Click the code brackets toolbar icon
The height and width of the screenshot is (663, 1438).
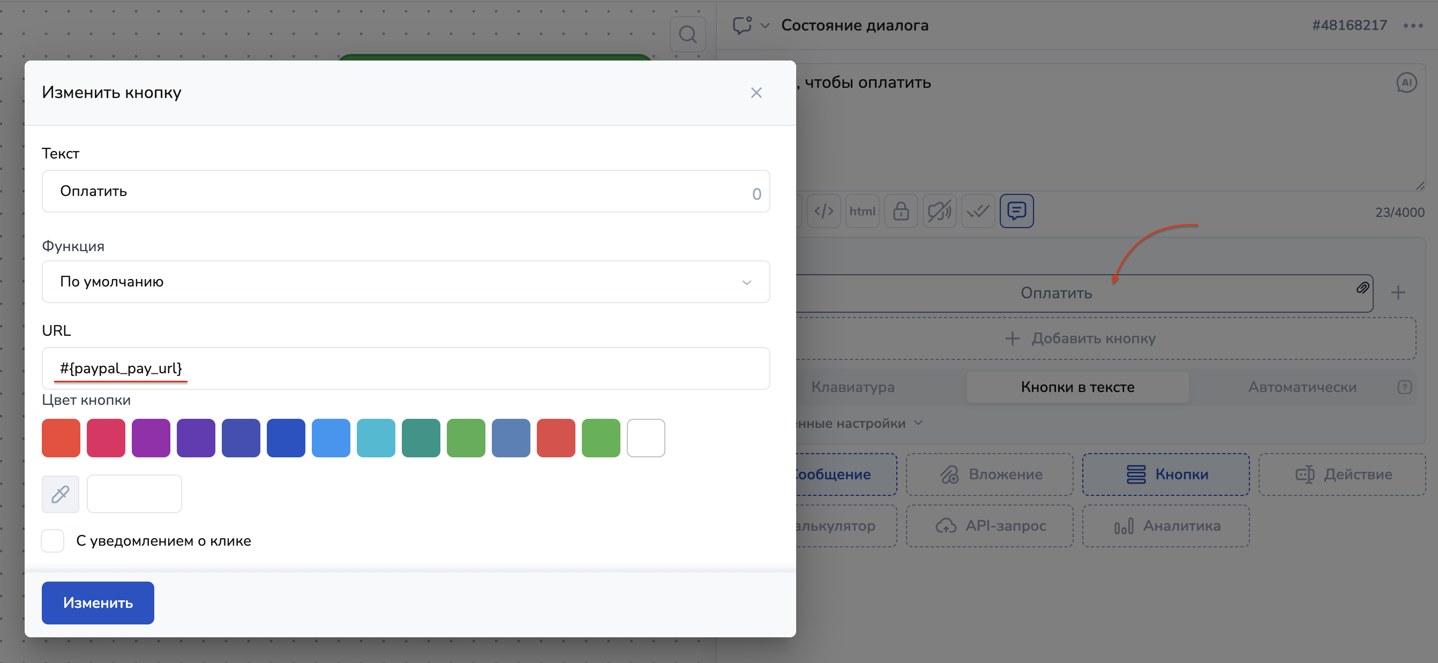823,211
